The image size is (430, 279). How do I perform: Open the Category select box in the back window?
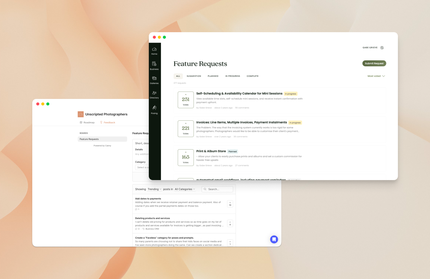(142, 167)
